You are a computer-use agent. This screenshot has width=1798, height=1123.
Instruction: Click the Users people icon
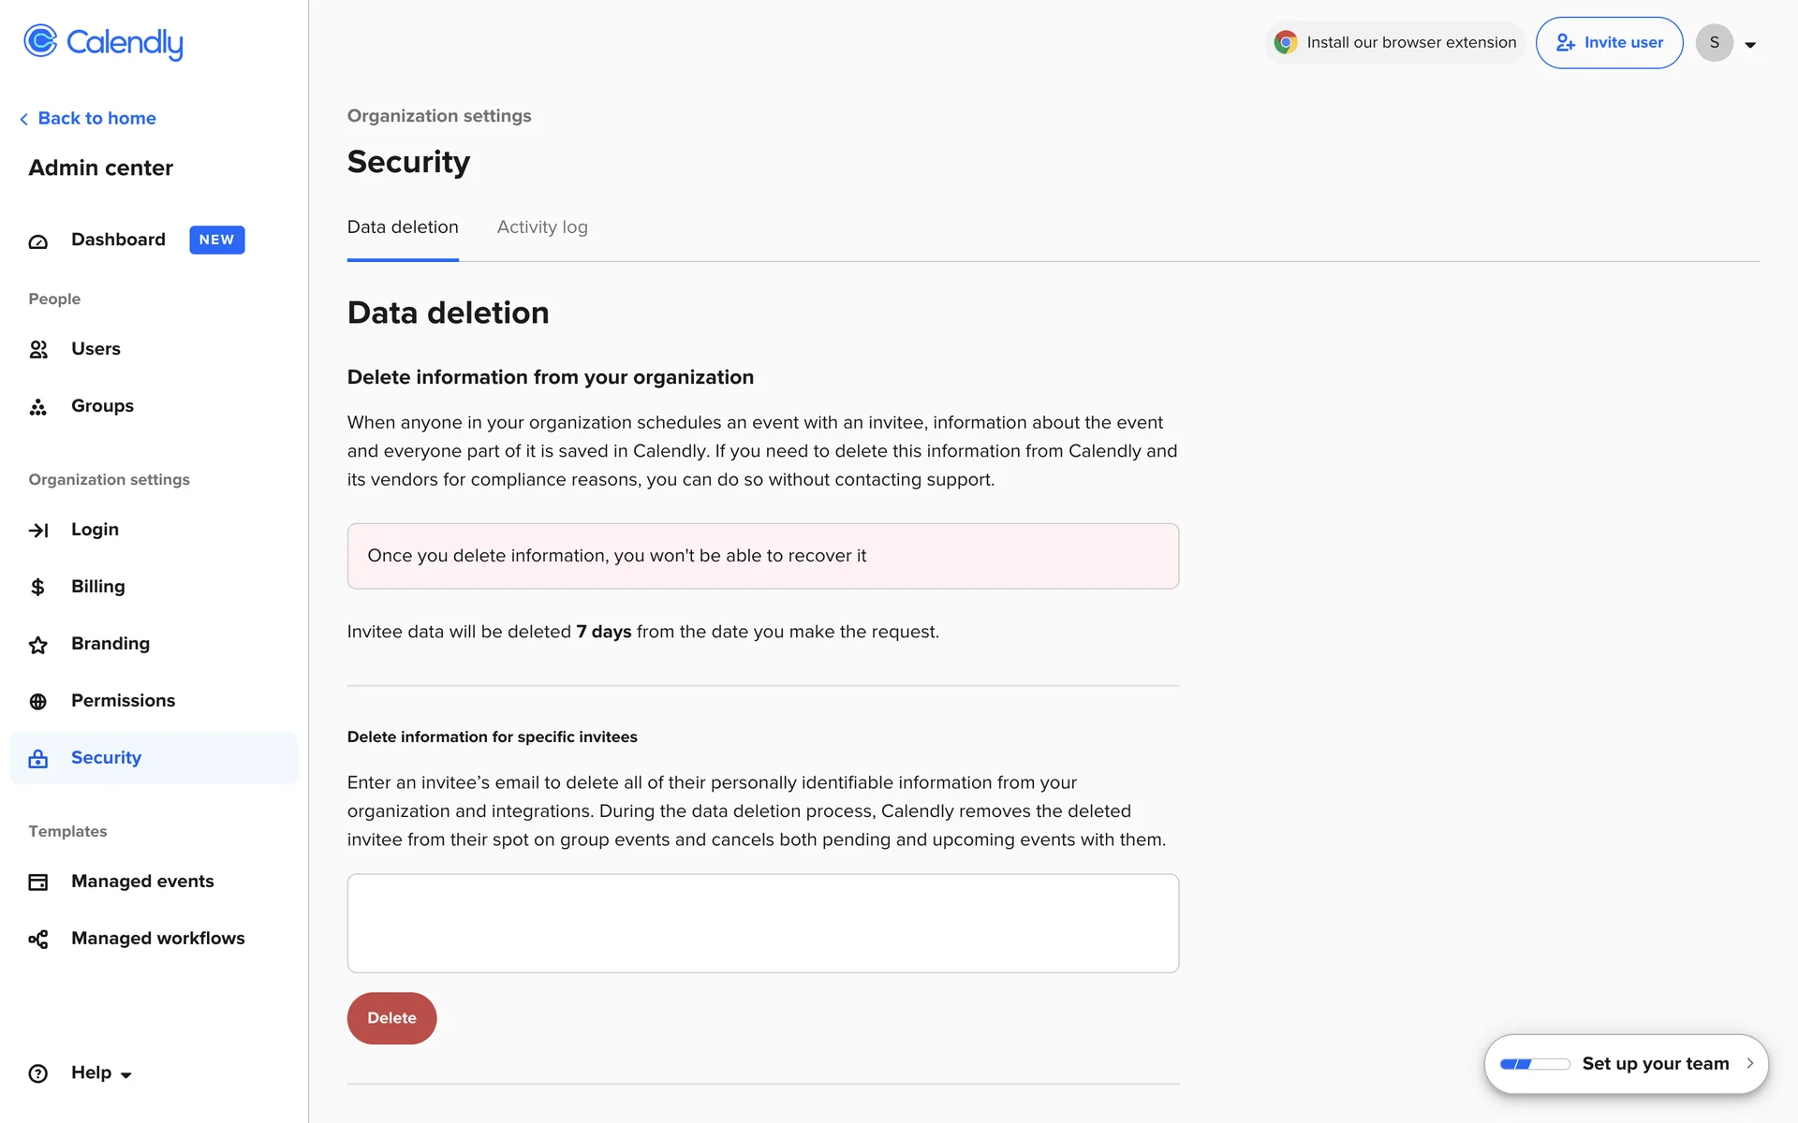37,349
